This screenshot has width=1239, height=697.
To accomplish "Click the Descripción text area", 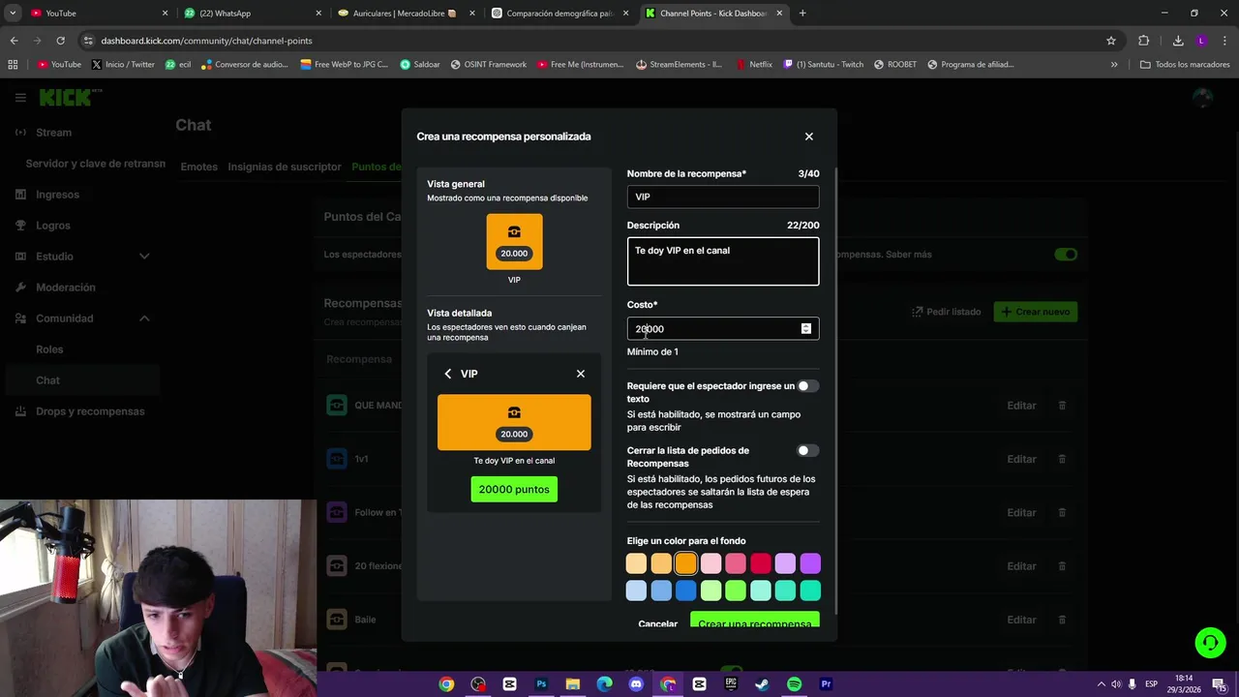I will coord(723,261).
